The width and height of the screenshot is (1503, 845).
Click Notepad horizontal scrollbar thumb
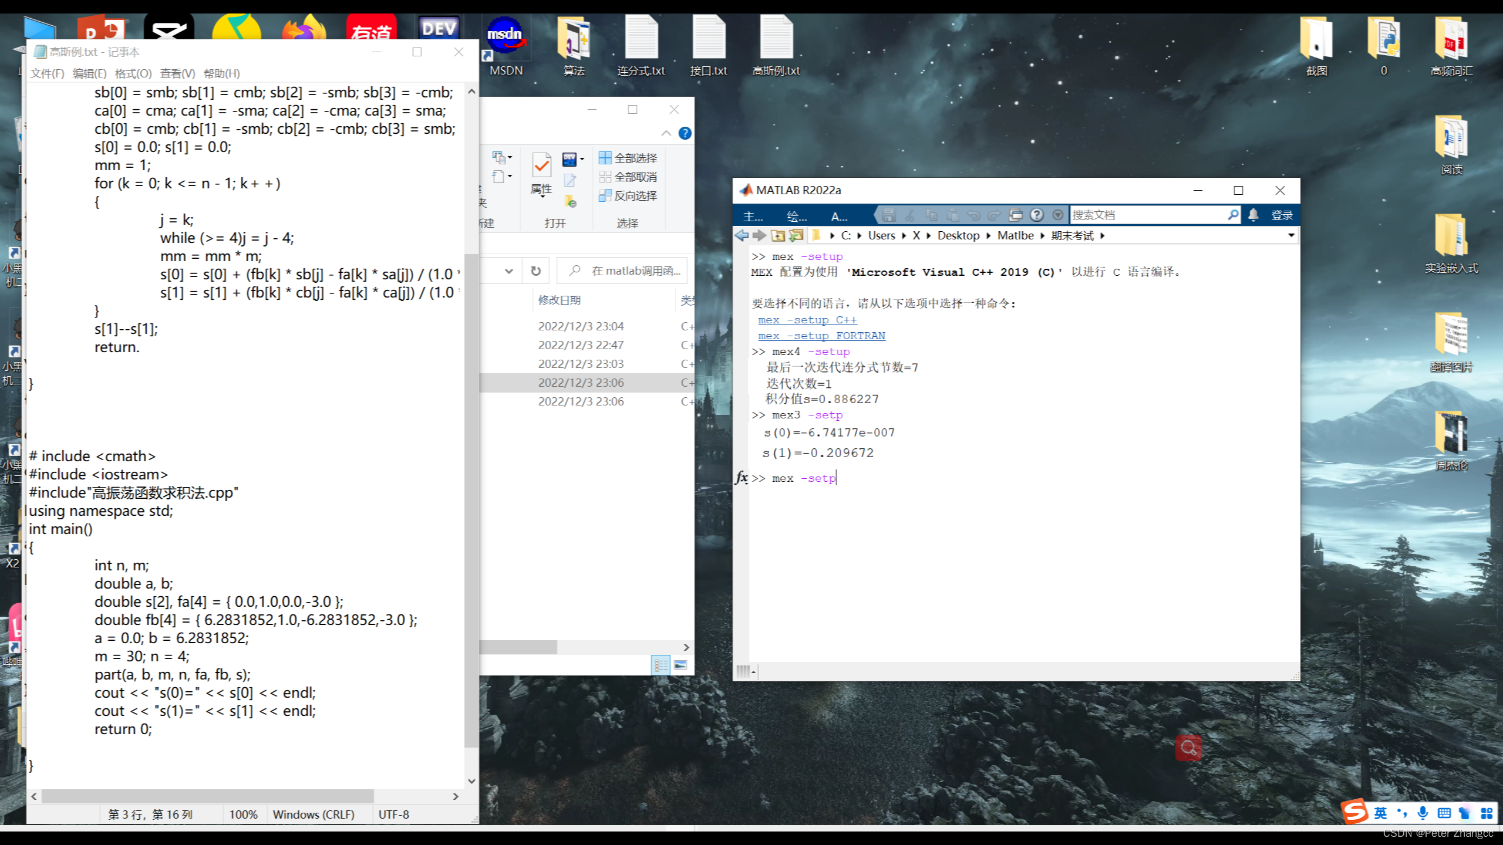pos(207,796)
